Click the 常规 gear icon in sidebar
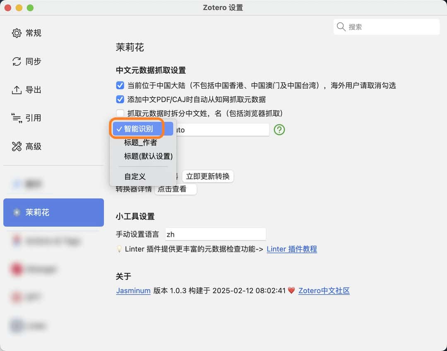447x351 pixels. point(16,33)
